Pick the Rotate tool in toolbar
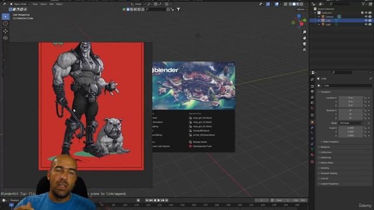Screen dimensions: 374x210 coord(5,38)
